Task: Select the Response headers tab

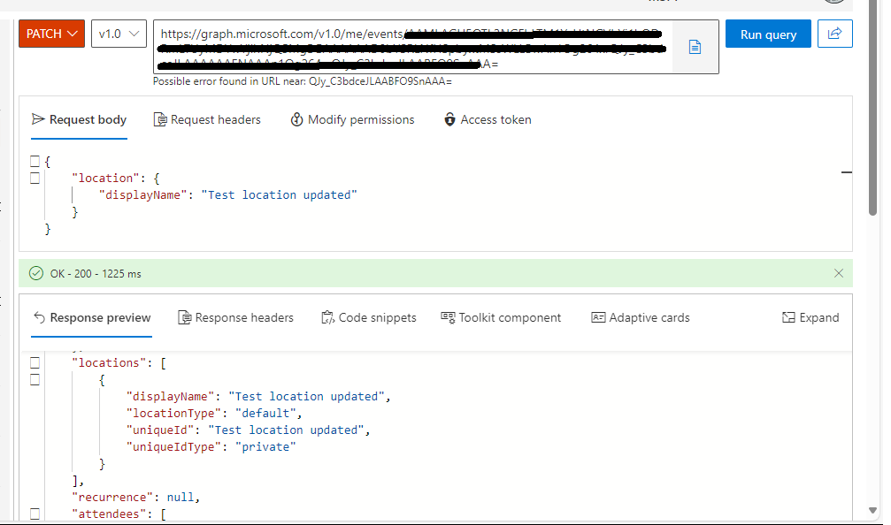Action: point(235,317)
